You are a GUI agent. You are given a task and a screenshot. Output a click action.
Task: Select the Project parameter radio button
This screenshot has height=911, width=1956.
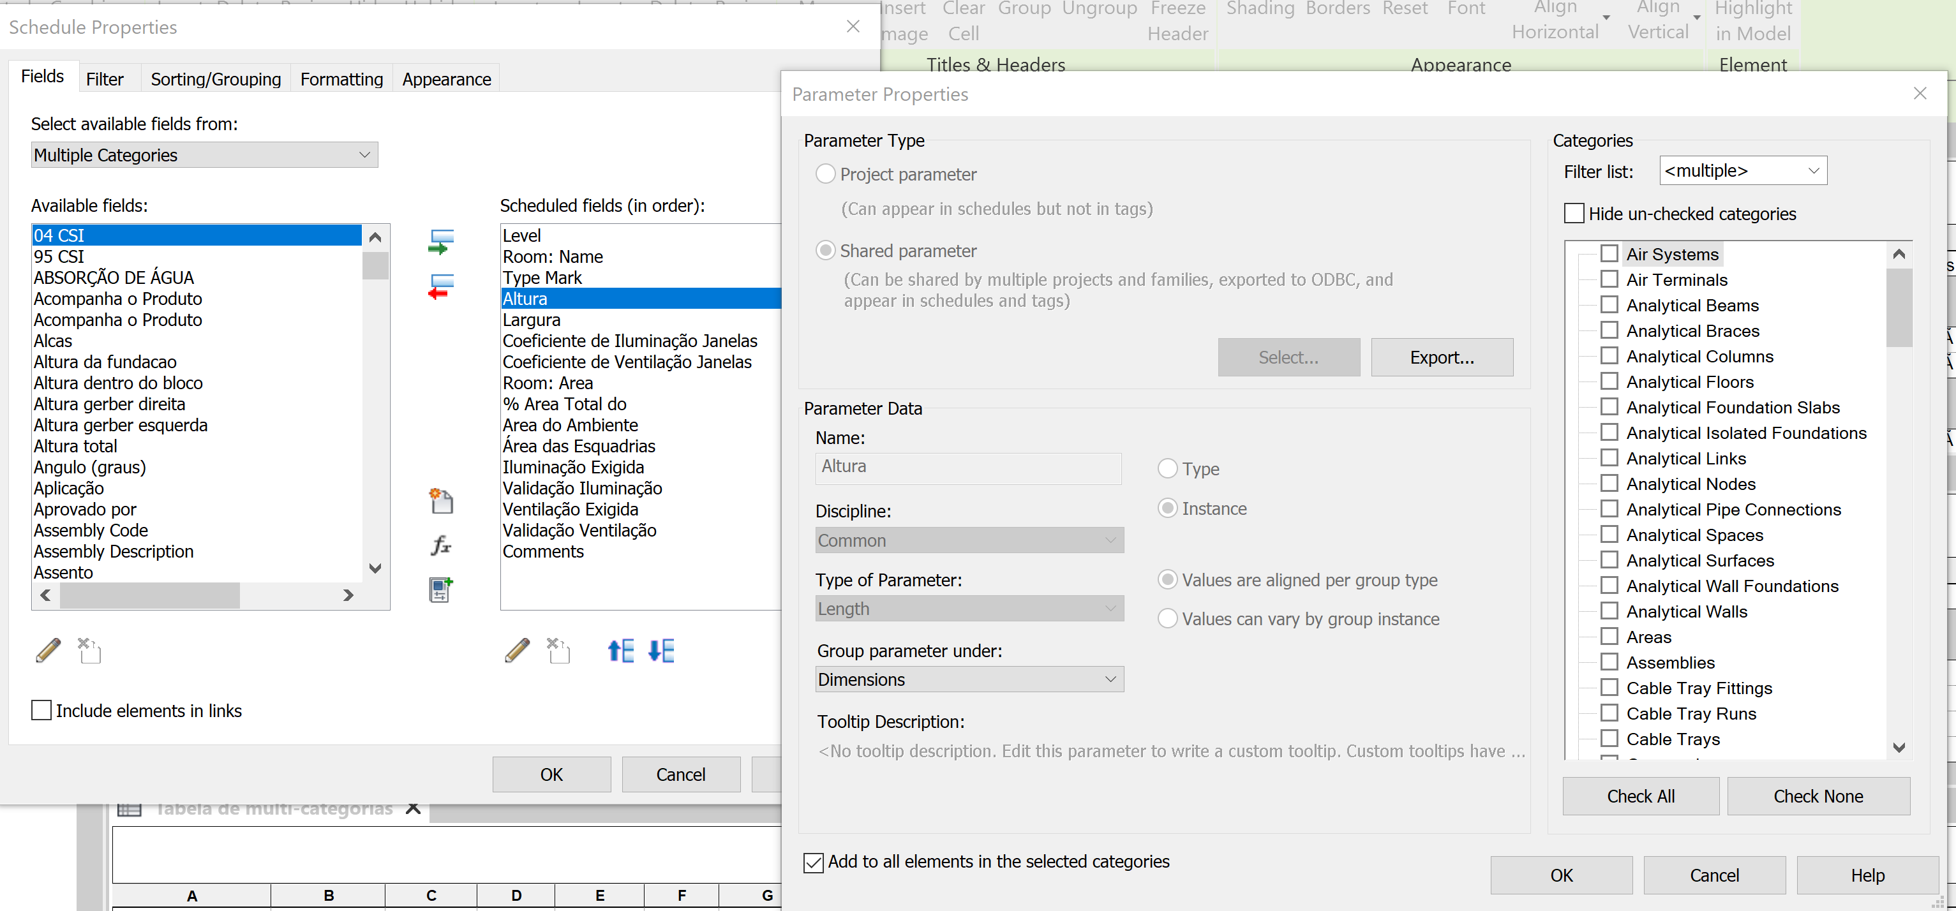[x=825, y=173]
